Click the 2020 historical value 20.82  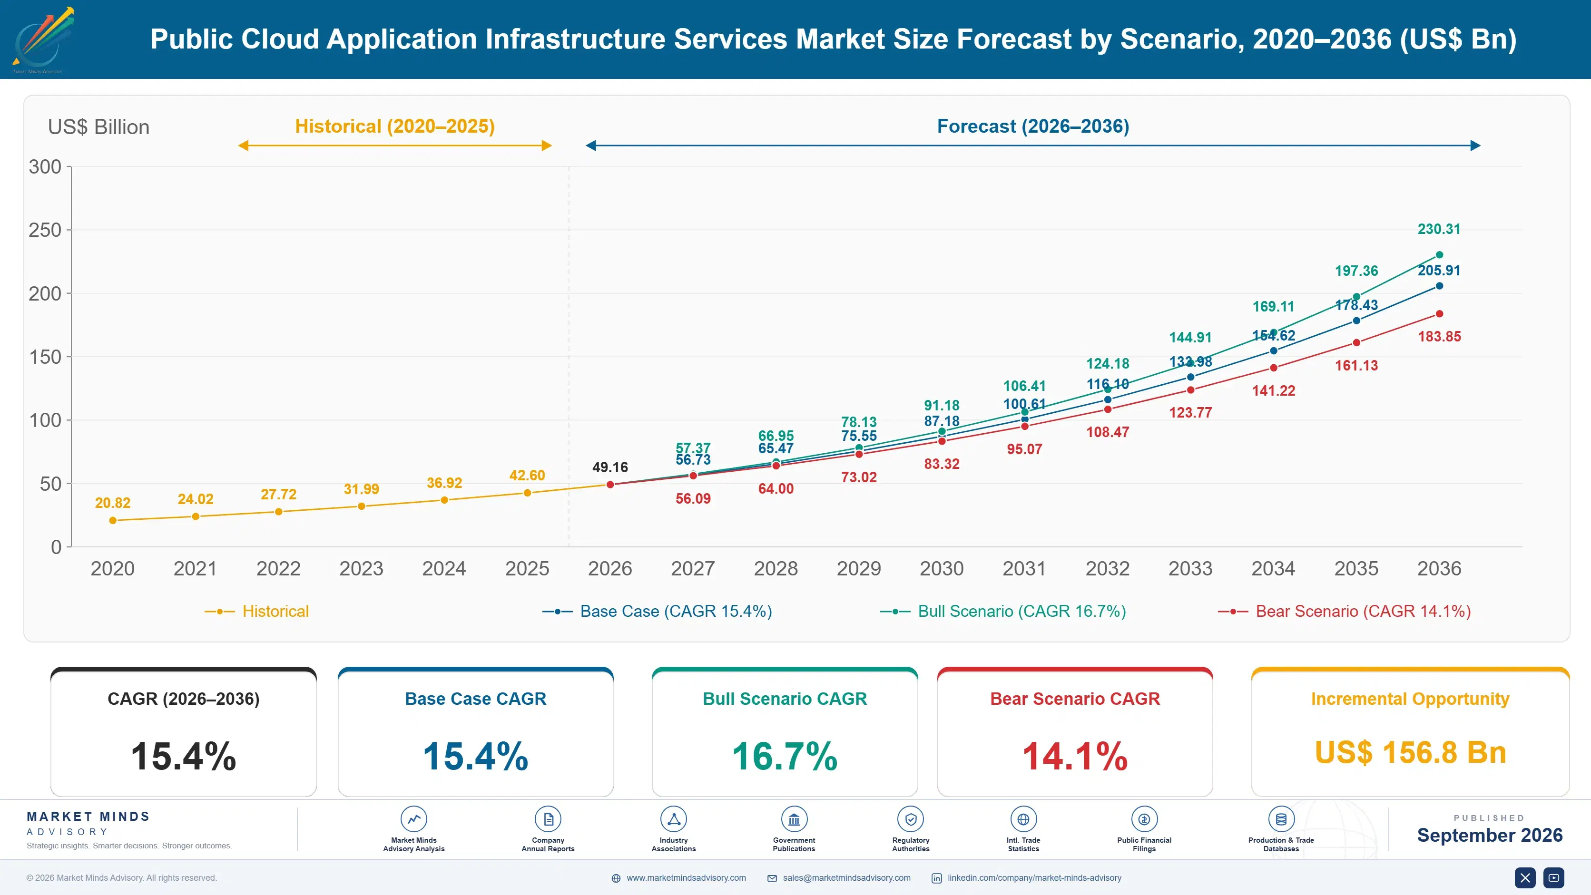[112, 503]
